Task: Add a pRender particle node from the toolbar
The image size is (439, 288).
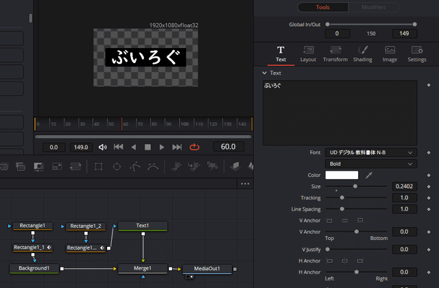Action: (x=212, y=167)
